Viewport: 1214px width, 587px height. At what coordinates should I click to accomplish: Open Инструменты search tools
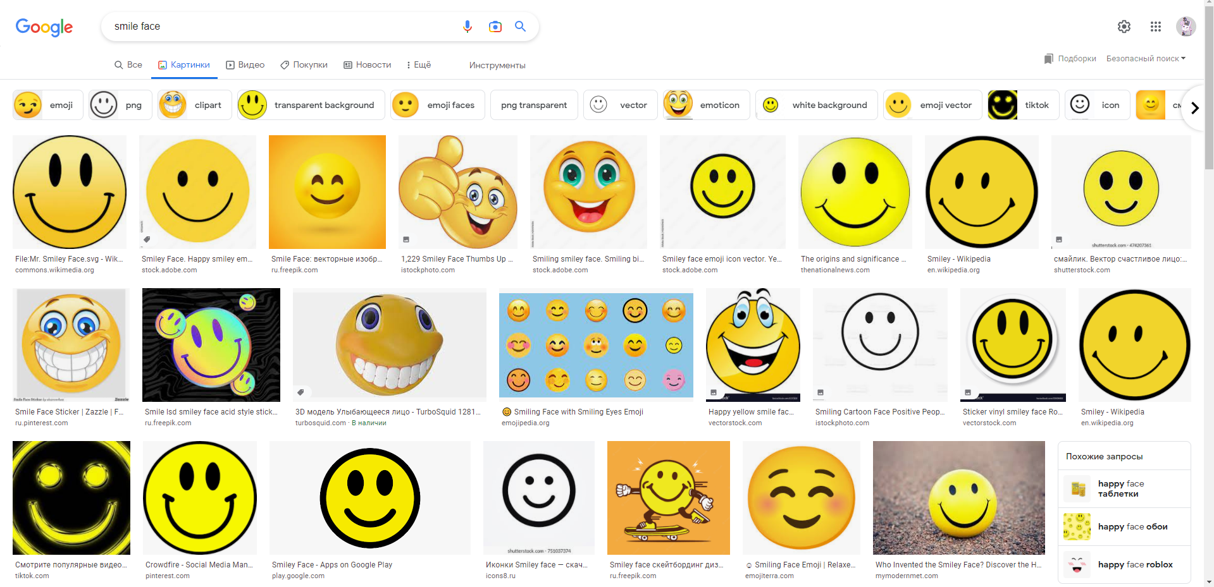(x=497, y=66)
